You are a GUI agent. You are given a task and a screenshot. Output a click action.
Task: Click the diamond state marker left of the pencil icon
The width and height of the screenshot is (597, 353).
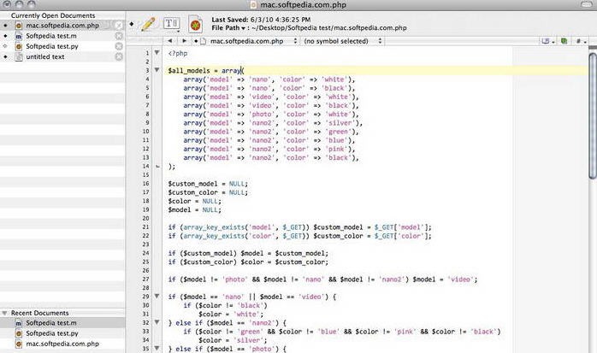point(132,24)
